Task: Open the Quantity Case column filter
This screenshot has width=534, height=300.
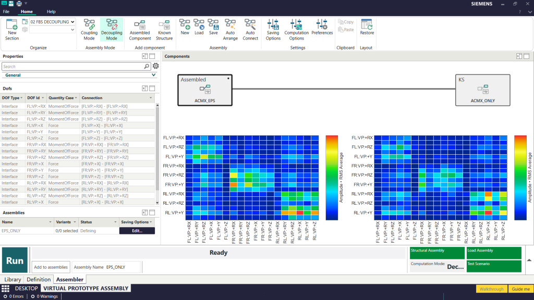Action: click(x=76, y=98)
